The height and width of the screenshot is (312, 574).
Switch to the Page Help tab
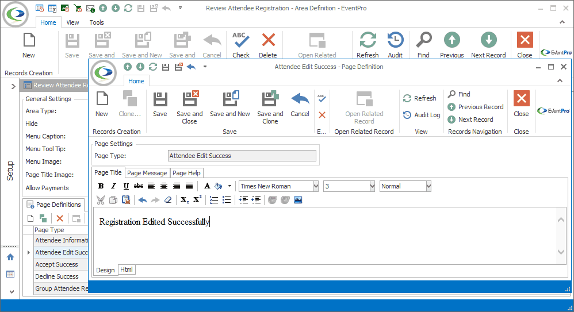[186, 173]
